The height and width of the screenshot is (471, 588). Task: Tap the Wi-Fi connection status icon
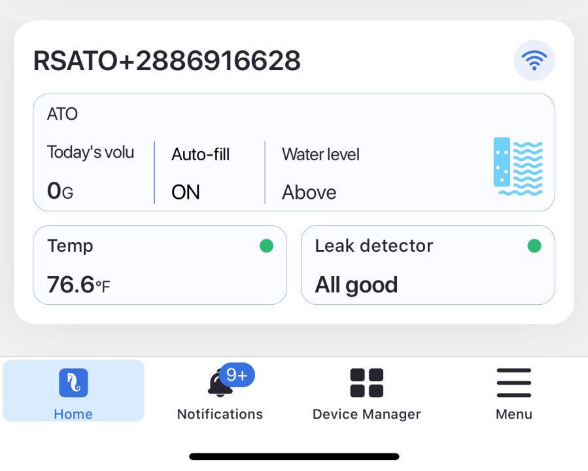click(534, 61)
